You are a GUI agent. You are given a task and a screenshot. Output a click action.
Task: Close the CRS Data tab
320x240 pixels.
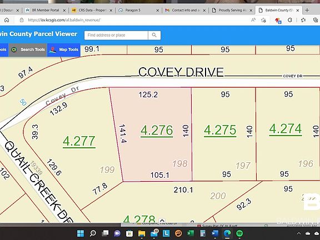pyautogui.click(x=111, y=10)
